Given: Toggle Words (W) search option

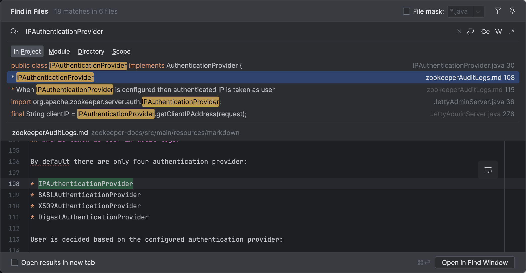Looking at the screenshot, I should click(498, 32).
